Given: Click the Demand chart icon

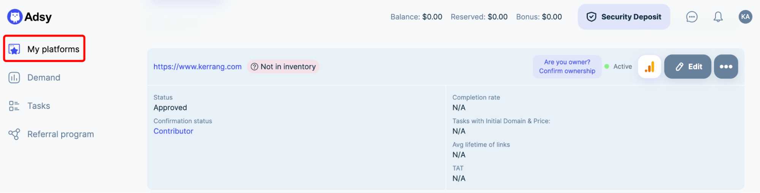Looking at the screenshot, I should click(14, 78).
